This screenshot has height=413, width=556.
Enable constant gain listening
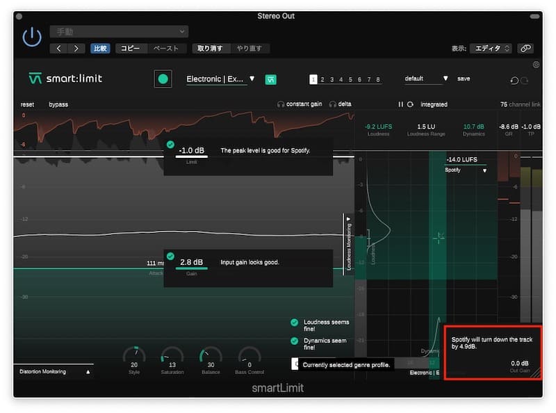click(x=300, y=104)
